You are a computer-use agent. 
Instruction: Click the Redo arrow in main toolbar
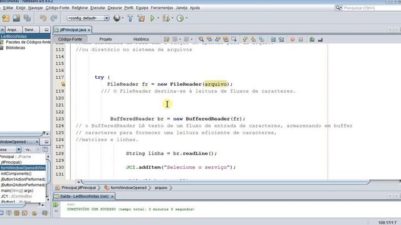point(54,18)
